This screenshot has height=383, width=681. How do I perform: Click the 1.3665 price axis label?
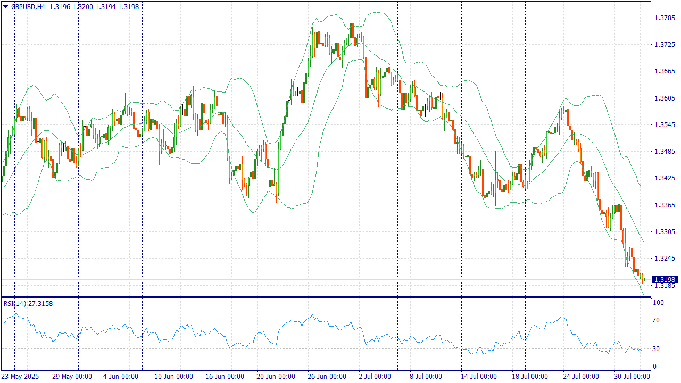click(x=665, y=71)
